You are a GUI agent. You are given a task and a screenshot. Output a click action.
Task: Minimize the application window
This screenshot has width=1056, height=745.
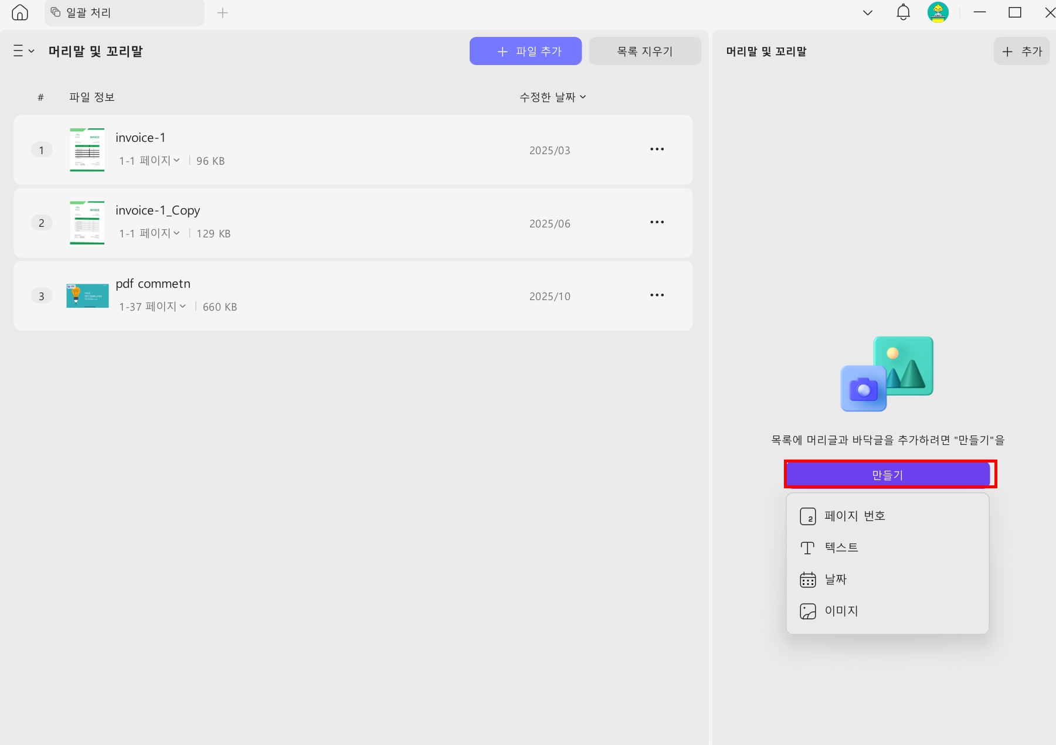coord(979,12)
